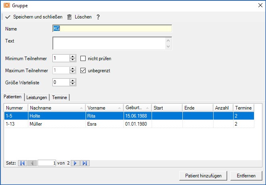This screenshot has width=266, height=185.
Task: Click the Löschen trash can icon
Action: coord(70,17)
